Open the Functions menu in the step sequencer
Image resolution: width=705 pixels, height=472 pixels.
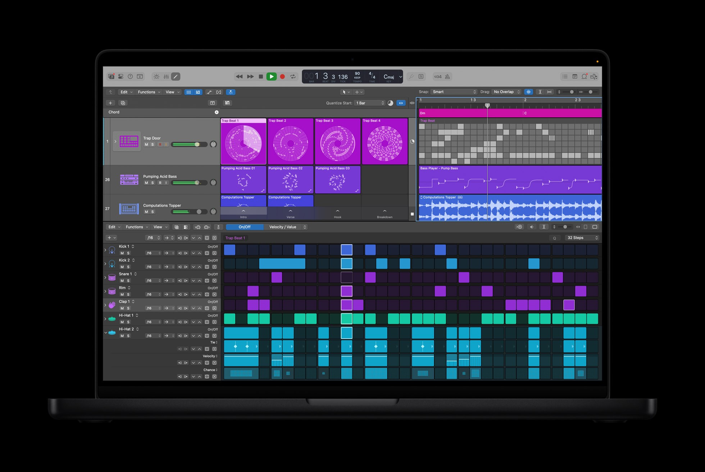click(134, 227)
